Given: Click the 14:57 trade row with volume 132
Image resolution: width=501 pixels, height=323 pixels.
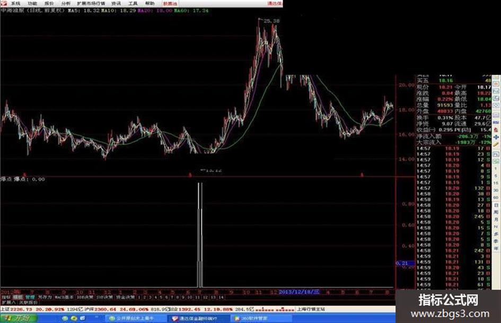Looking at the screenshot, I should (x=454, y=188).
